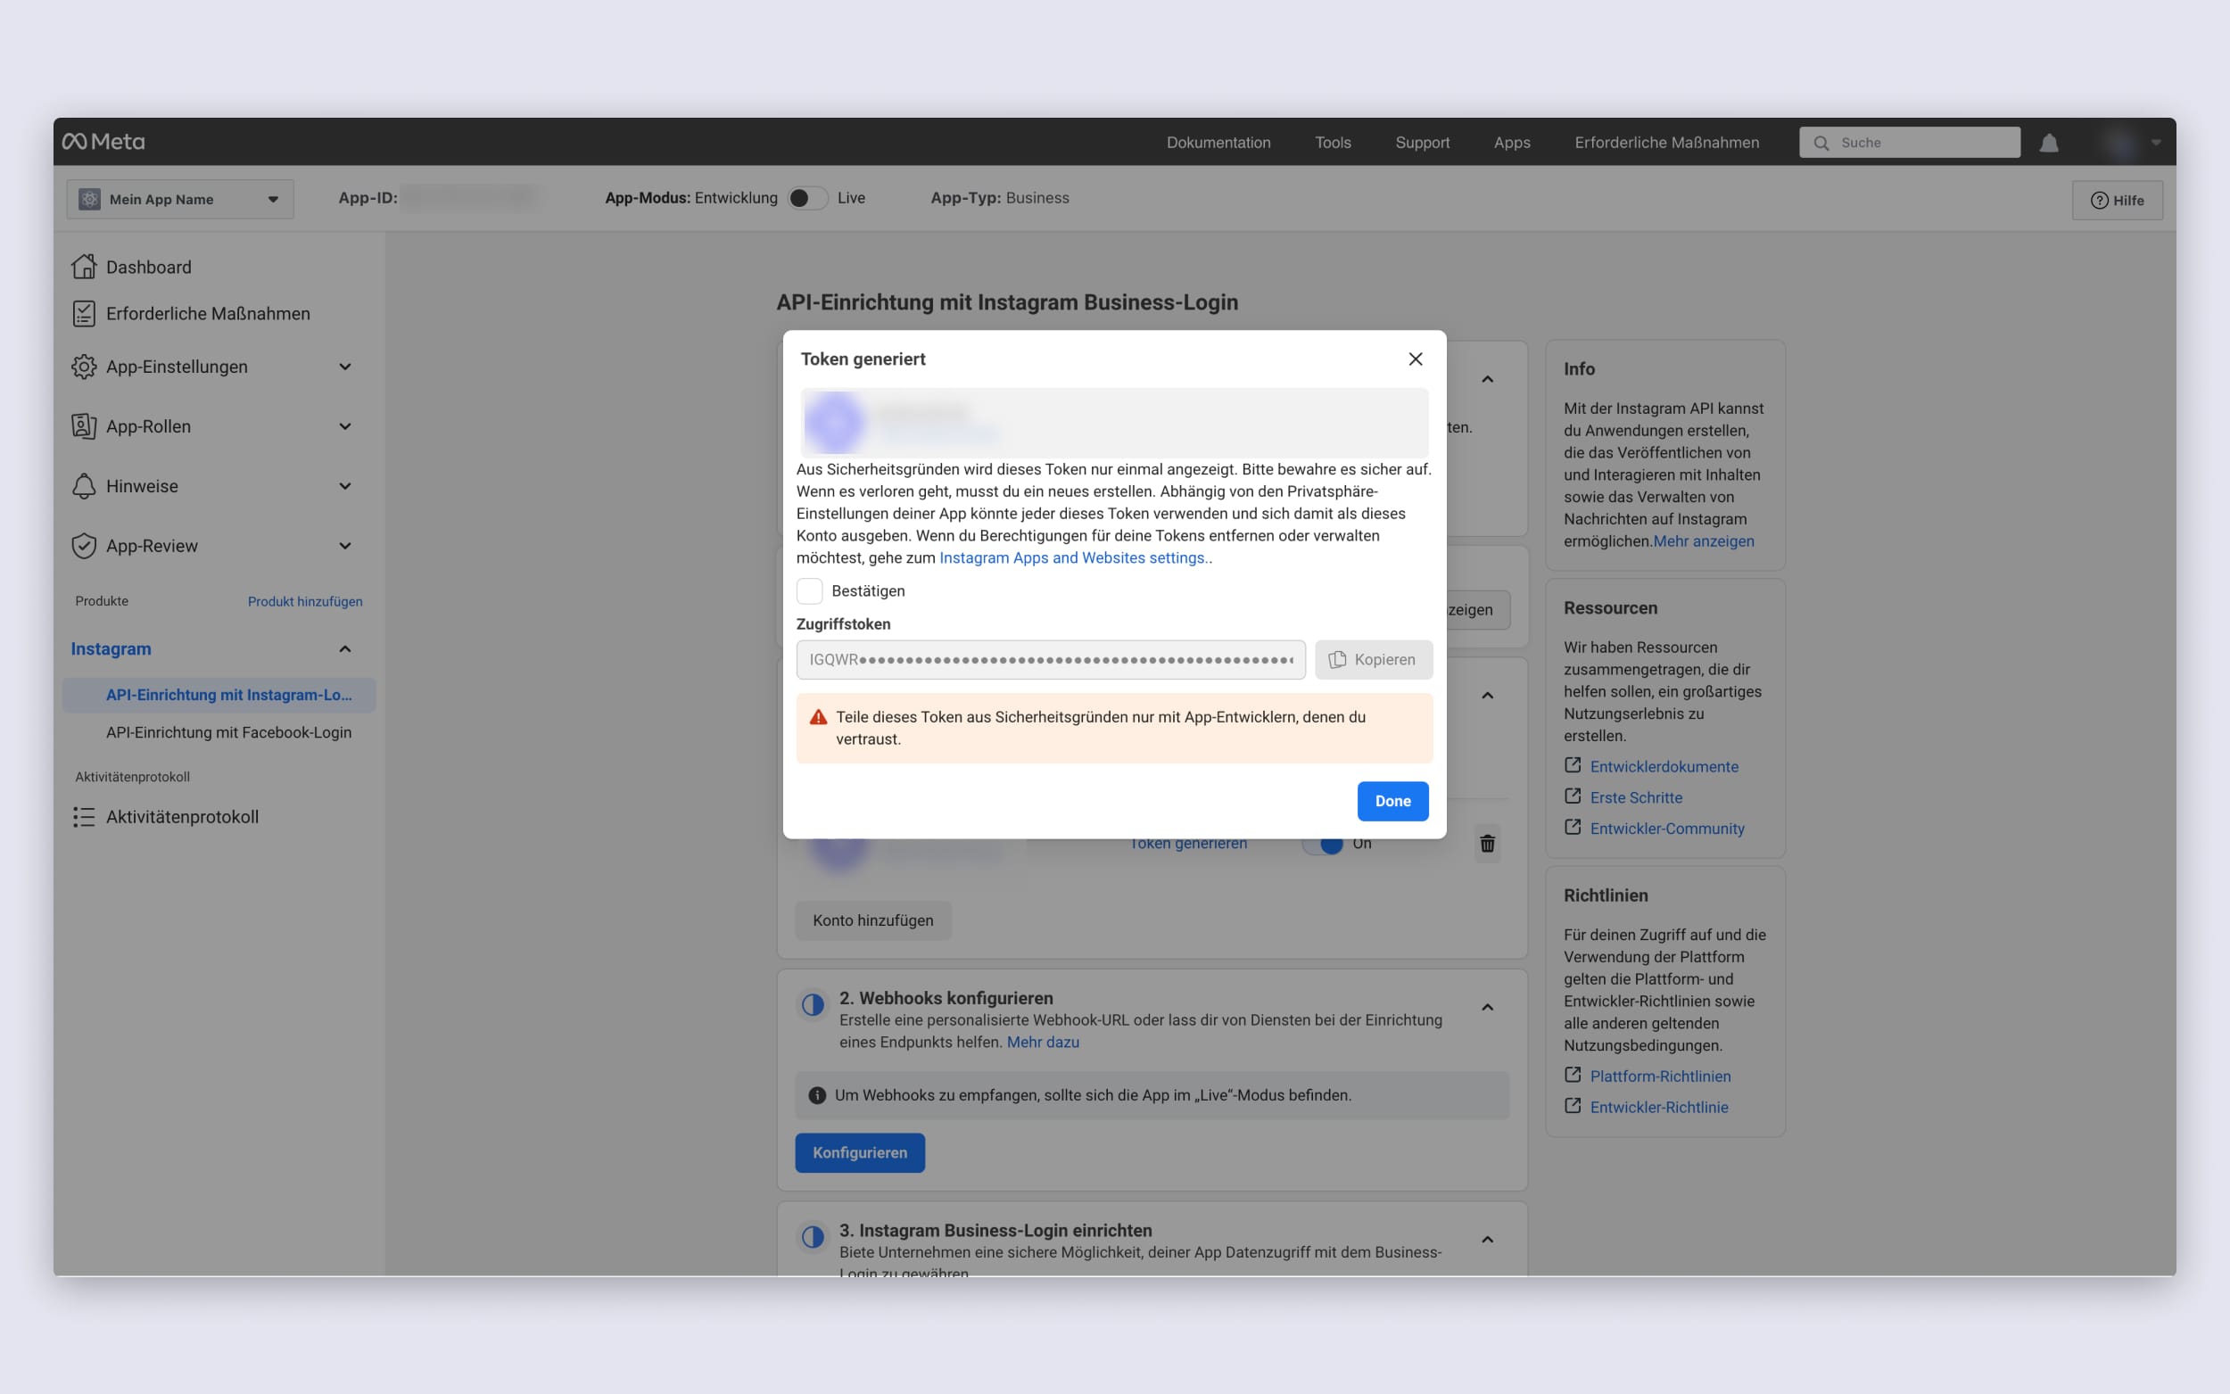2230x1394 pixels.
Task: Click the Hilfe button
Action: (x=2117, y=200)
